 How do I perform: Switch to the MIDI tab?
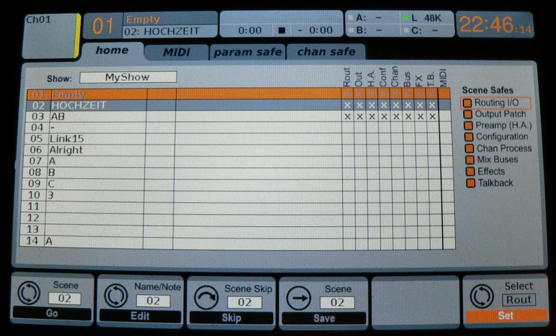177,52
